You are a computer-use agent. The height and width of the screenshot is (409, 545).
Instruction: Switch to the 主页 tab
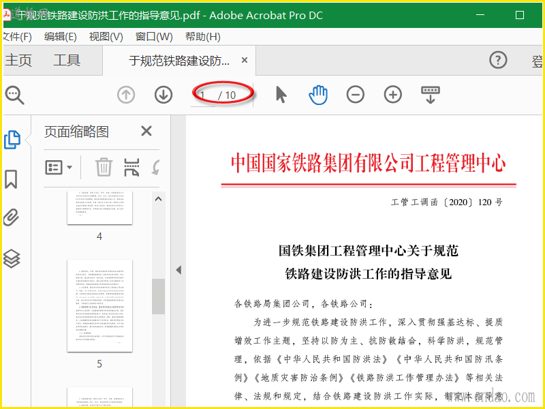point(18,60)
